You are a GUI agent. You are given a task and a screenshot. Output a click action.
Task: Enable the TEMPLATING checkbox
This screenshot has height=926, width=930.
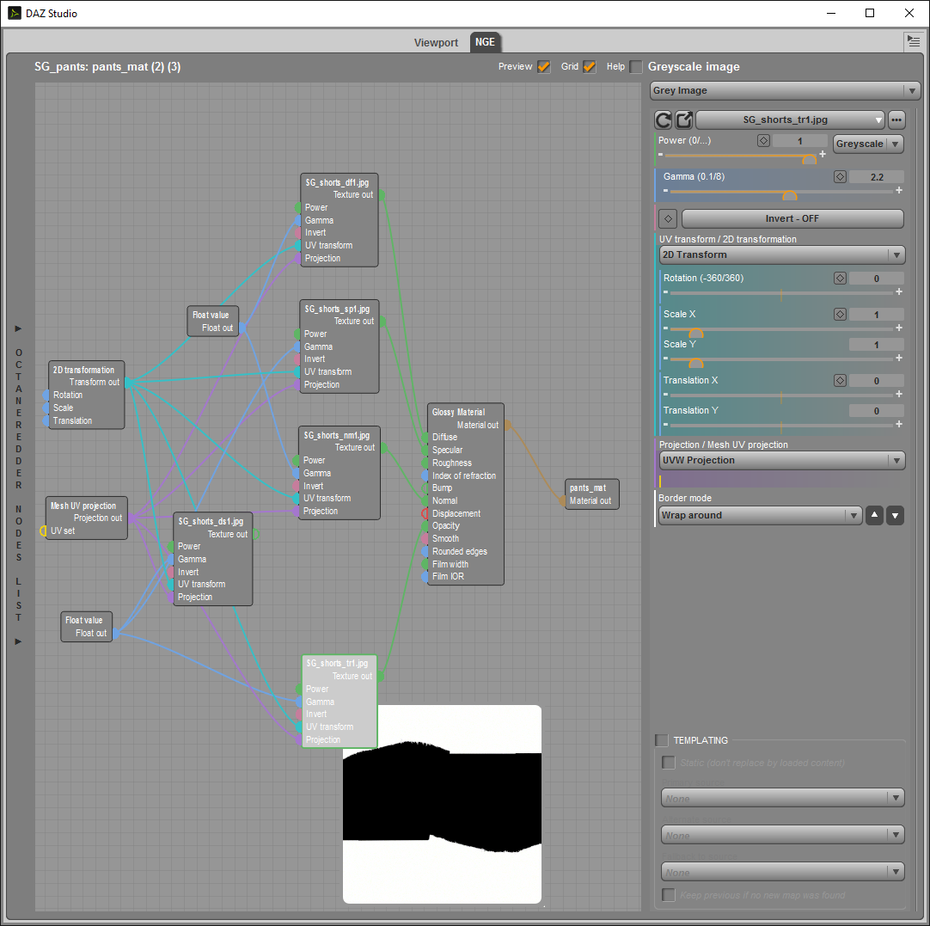pyautogui.click(x=662, y=740)
